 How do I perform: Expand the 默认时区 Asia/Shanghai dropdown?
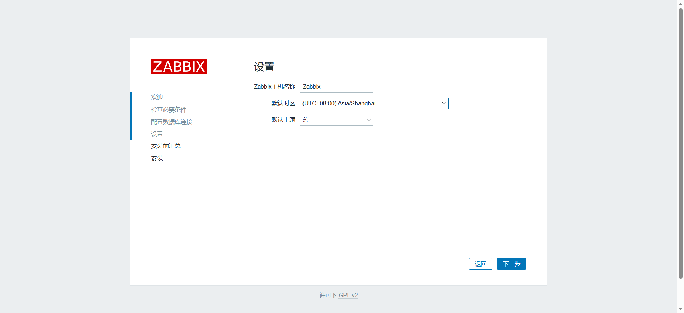pyautogui.click(x=374, y=103)
